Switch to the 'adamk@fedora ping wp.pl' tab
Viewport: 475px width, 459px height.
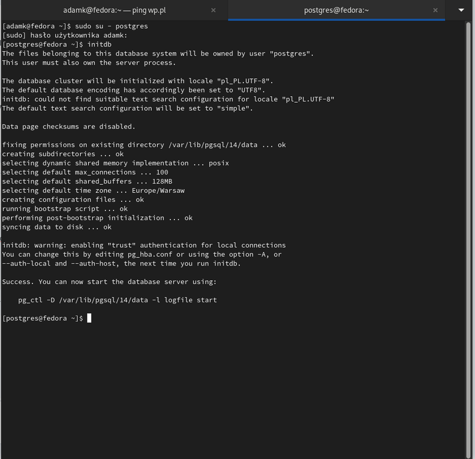click(x=114, y=10)
